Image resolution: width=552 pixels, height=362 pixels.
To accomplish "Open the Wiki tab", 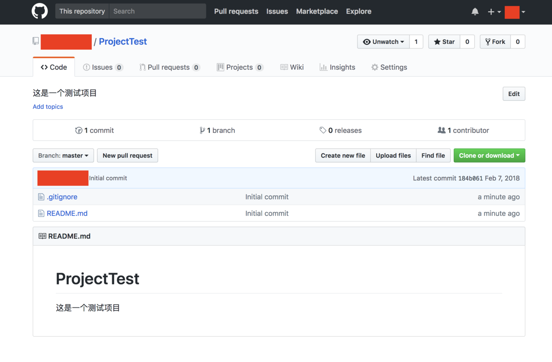I will pyautogui.click(x=292, y=67).
